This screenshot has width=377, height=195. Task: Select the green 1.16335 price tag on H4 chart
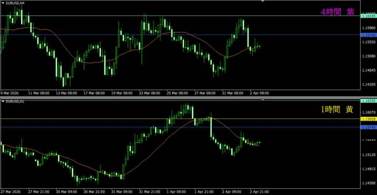pyautogui.click(x=368, y=16)
